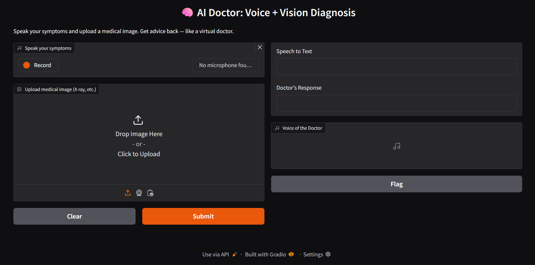Click the music note placeholder in Voice of the Doctor
Viewport: 535px width, 265px height.
point(396,146)
